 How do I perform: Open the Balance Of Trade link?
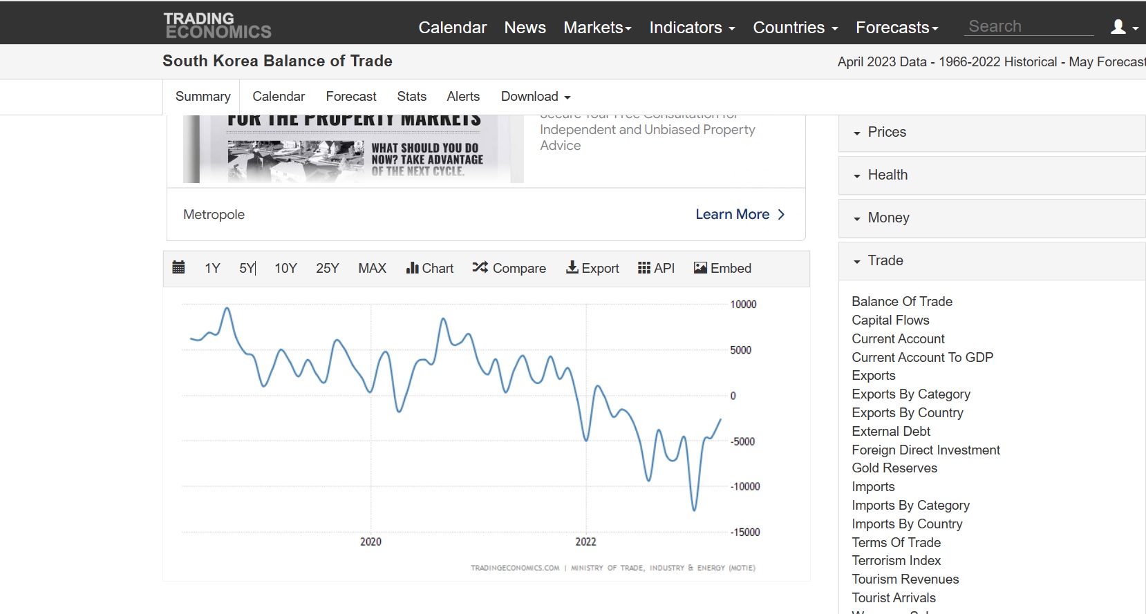(902, 302)
